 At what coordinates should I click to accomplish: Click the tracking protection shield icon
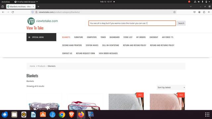pos(33,12)
